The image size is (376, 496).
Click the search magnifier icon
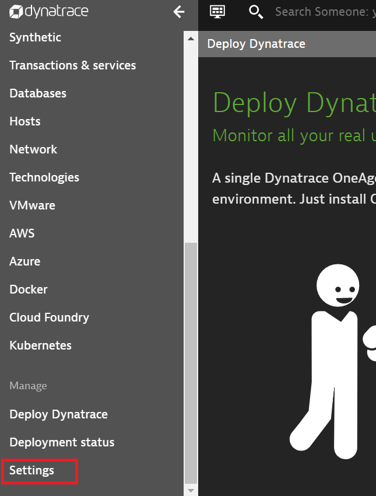coord(255,12)
